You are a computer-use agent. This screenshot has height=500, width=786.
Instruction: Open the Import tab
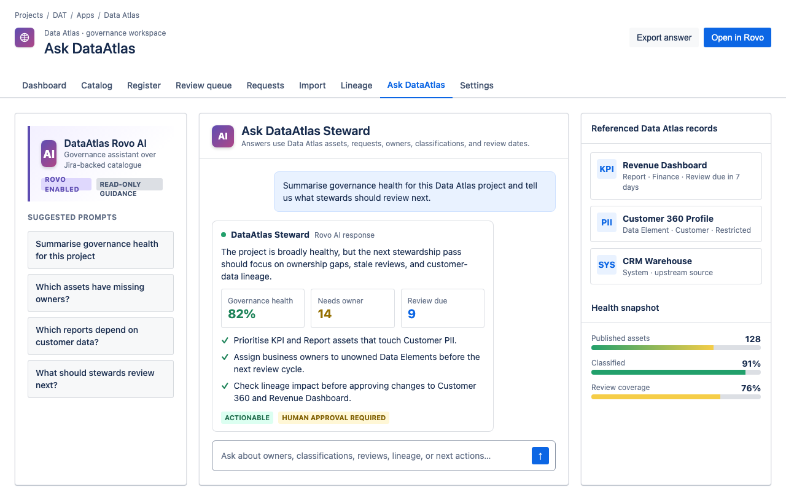coord(313,85)
